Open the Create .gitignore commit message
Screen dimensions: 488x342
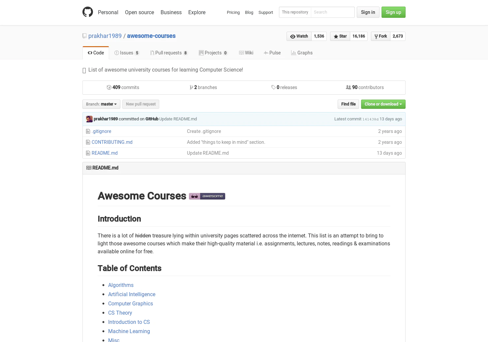tap(204, 131)
